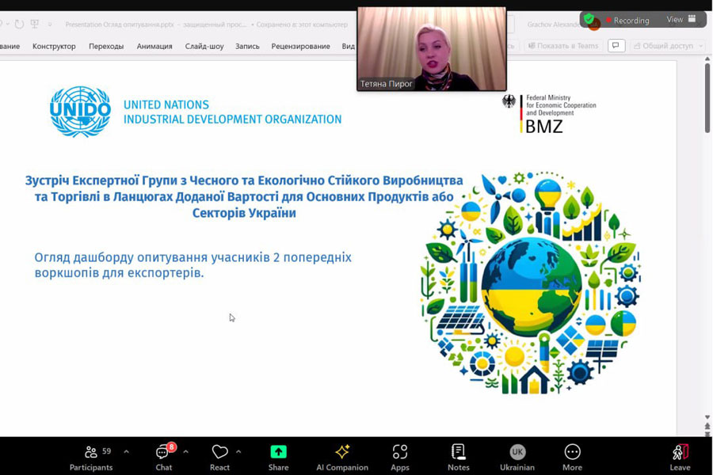The height and width of the screenshot is (475, 713).
Task: Click the Показать в Teams button
Action: (x=563, y=46)
